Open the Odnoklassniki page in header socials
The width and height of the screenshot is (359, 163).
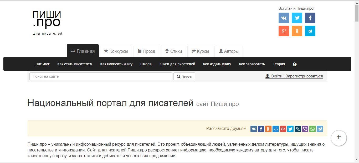coord(297,31)
